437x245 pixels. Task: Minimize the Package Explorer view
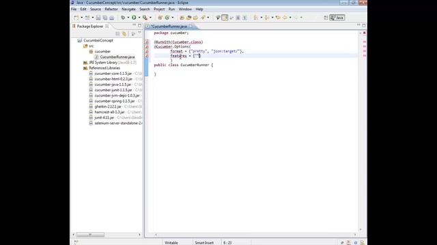point(134,25)
